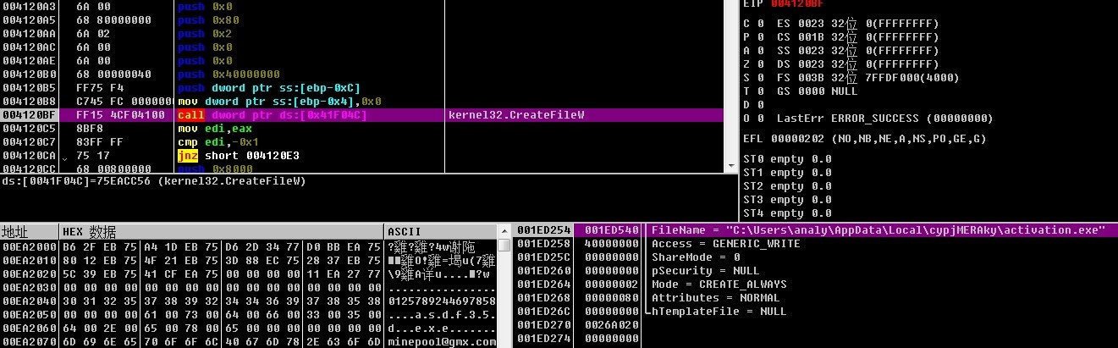Click Attributes = NORMAL stack argument

point(715,298)
